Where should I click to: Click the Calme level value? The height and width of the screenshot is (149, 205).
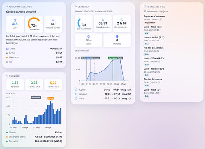pos(58,132)
